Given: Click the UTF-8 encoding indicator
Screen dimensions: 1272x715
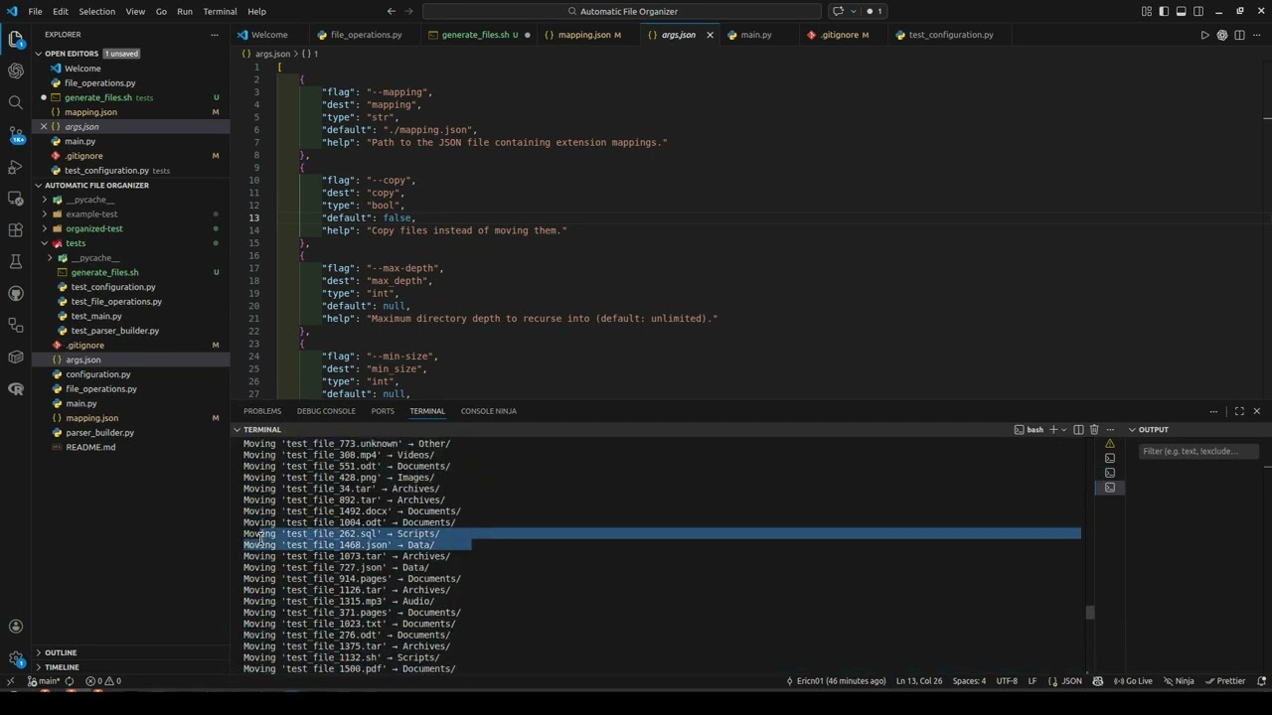Looking at the screenshot, I should pyautogui.click(x=1007, y=681).
